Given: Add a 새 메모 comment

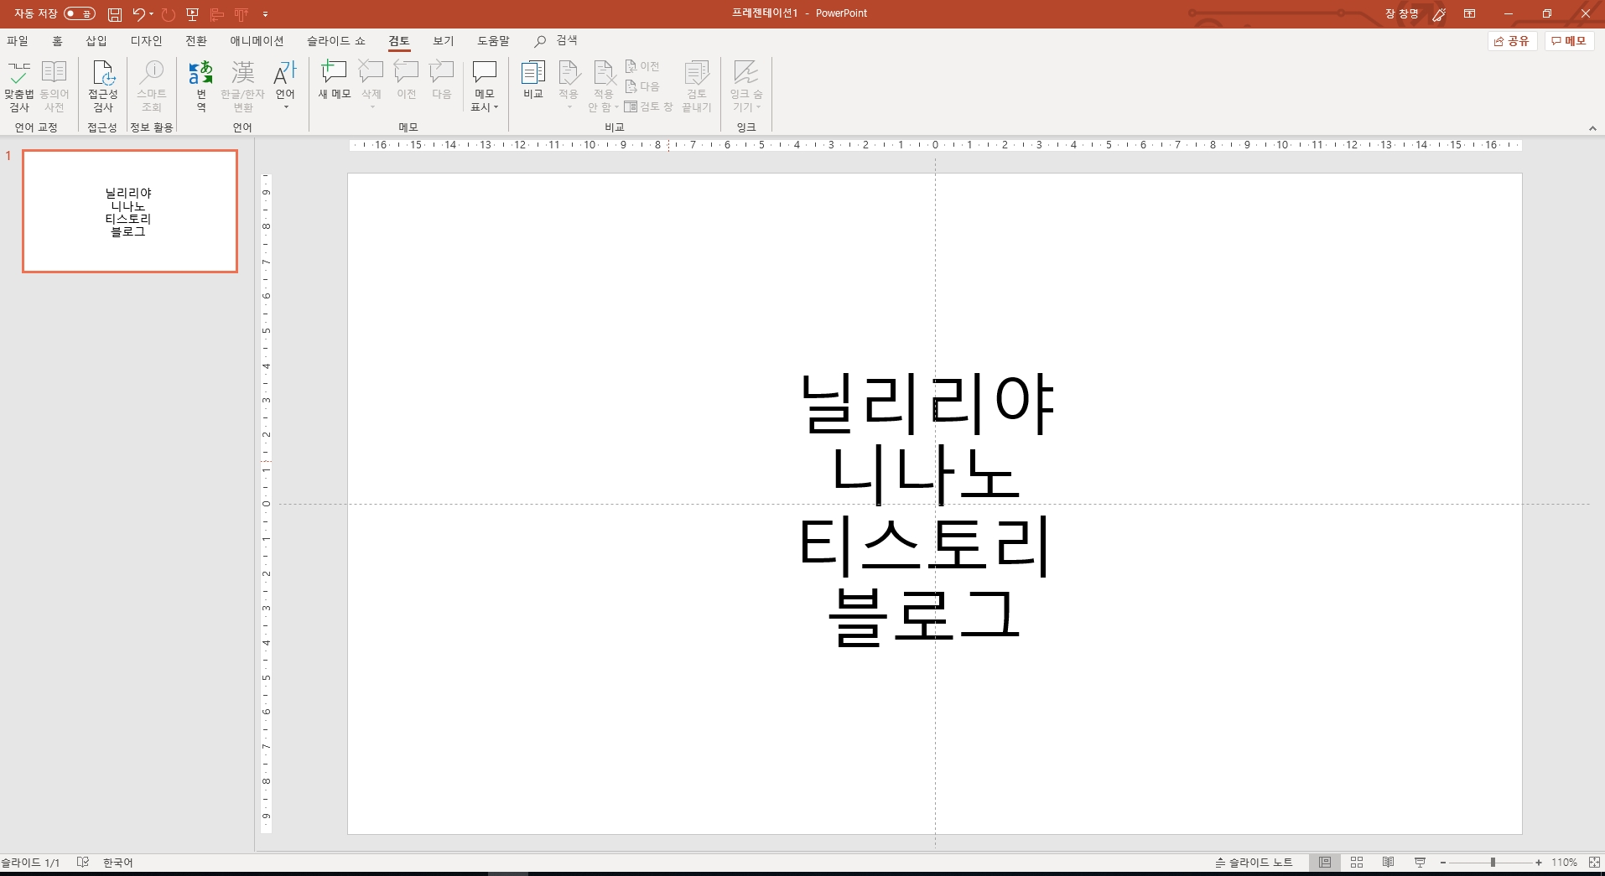Looking at the screenshot, I should point(335,80).
